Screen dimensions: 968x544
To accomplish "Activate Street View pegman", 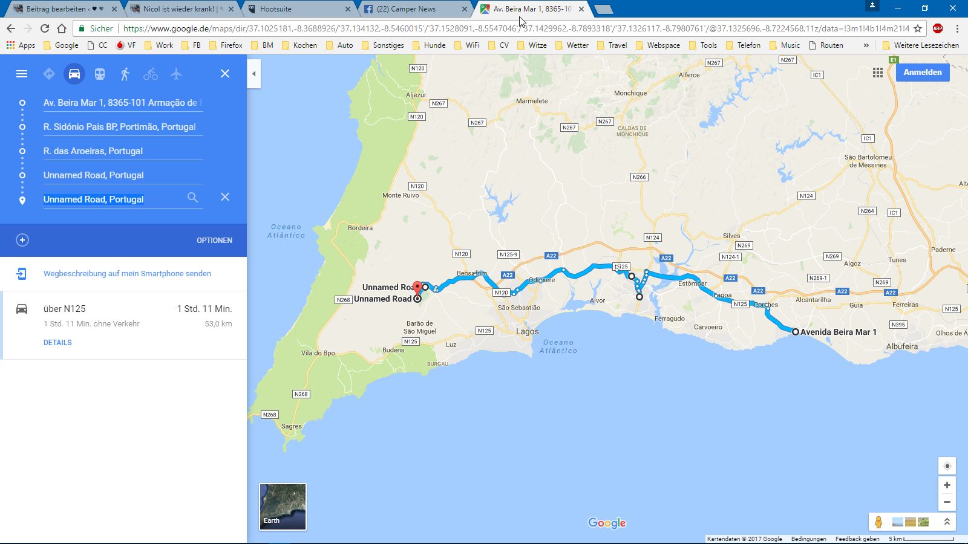I will point(878,522).
